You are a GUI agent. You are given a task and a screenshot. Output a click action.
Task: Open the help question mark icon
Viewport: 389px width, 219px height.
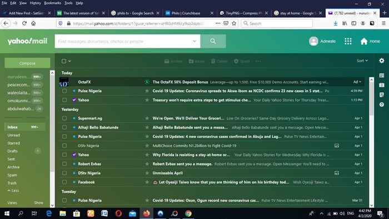point(382,104)
